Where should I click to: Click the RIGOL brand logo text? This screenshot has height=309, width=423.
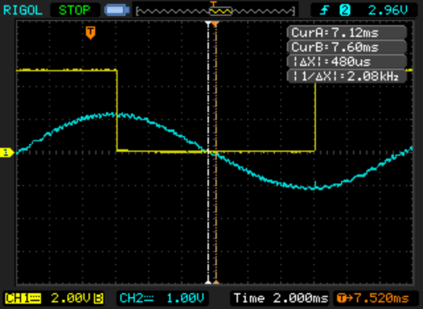pyautogui.click(x=22, y=11)
